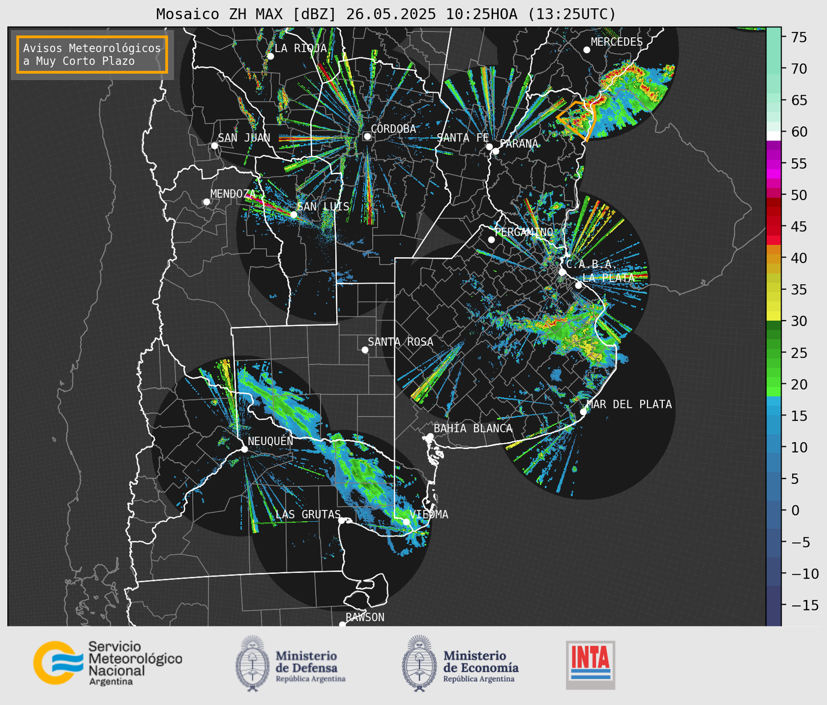This screenshot has width=827, height=705.
Task: Select the Santa Rosa city marker
Action: click(365, 350)
